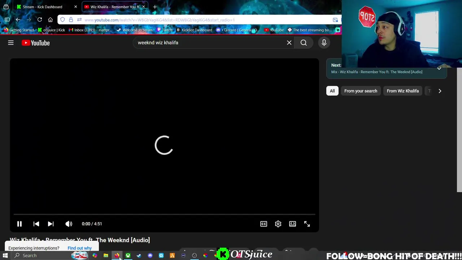The width and height of the screenshot is (462, 260).
Task: Toggle closed captions on the player
Action: (263, 224)
